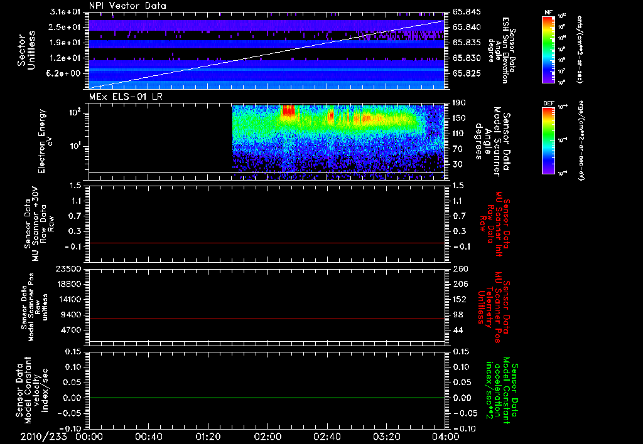Click the red 'MU Scanner Pos Telemetry' label
The height and width of the screenshot is (444, 643).
(494, 307)
